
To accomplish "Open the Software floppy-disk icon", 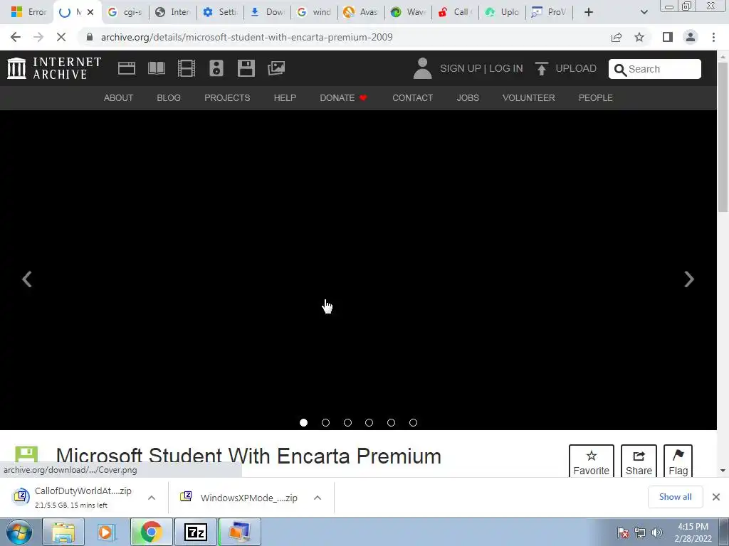I will pyautogui.click(x=246, y=68).
